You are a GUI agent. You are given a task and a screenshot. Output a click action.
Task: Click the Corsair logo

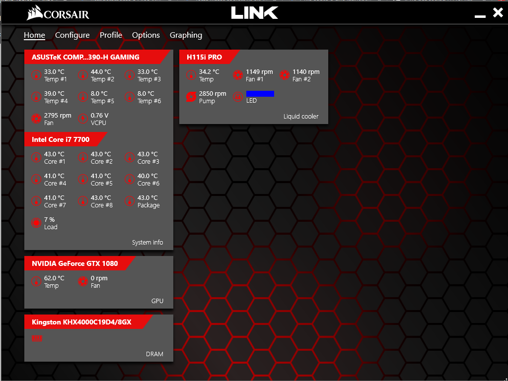pos(58,13)
